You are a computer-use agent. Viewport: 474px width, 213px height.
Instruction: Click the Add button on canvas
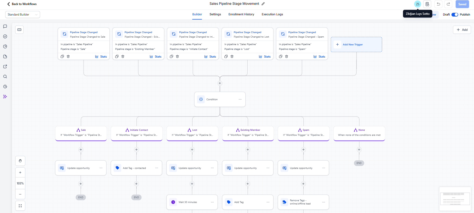(x=462, y=30)
